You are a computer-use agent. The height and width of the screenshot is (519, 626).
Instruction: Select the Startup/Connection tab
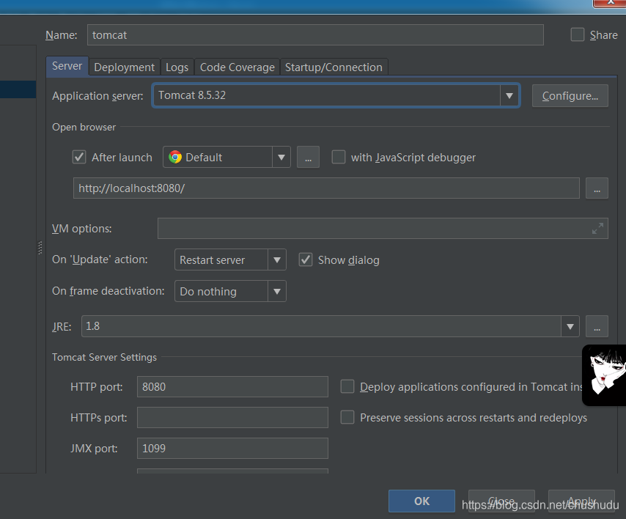click(334, 67)
